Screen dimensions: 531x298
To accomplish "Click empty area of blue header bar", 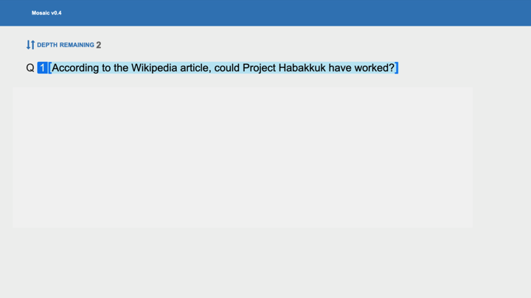I will pyautogui.click(x=295, y=13).
